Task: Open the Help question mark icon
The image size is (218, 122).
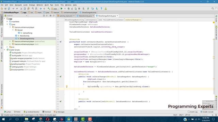Action: tap(101, 8)
